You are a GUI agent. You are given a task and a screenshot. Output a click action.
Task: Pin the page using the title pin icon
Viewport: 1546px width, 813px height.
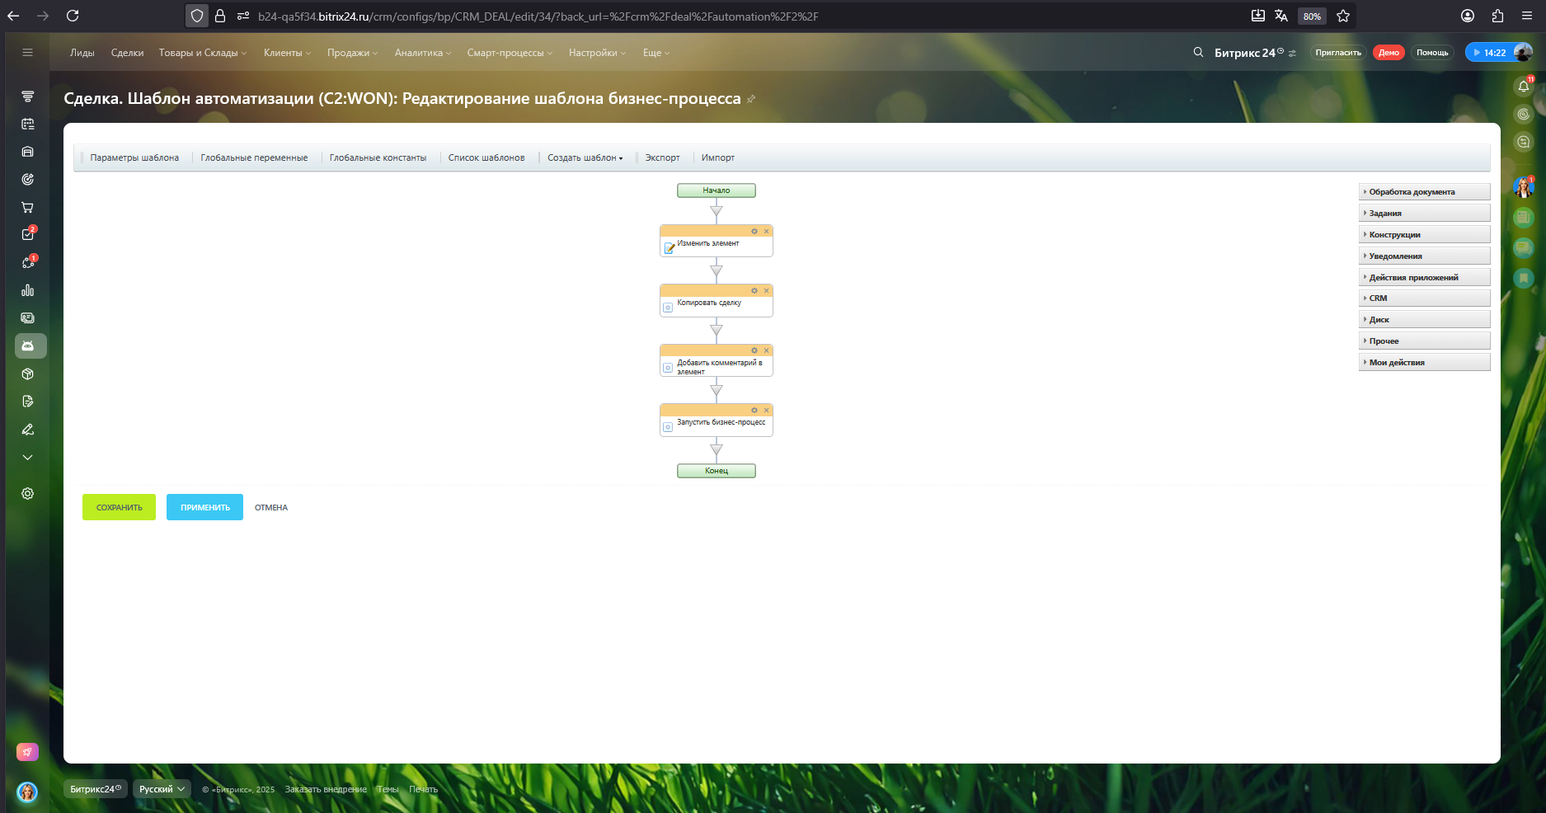click(x=750, y=99)
